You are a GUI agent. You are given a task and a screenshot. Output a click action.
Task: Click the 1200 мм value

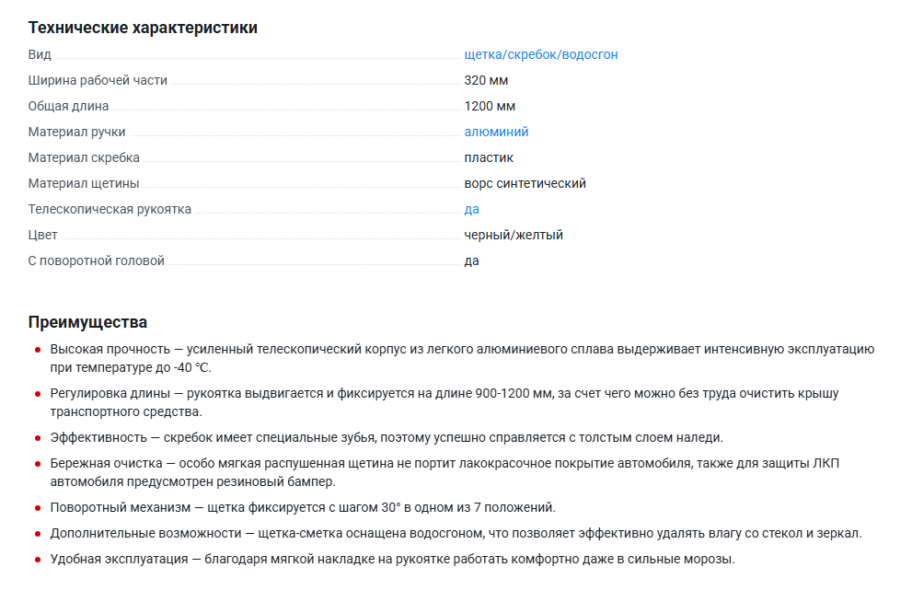coord(490,106)
